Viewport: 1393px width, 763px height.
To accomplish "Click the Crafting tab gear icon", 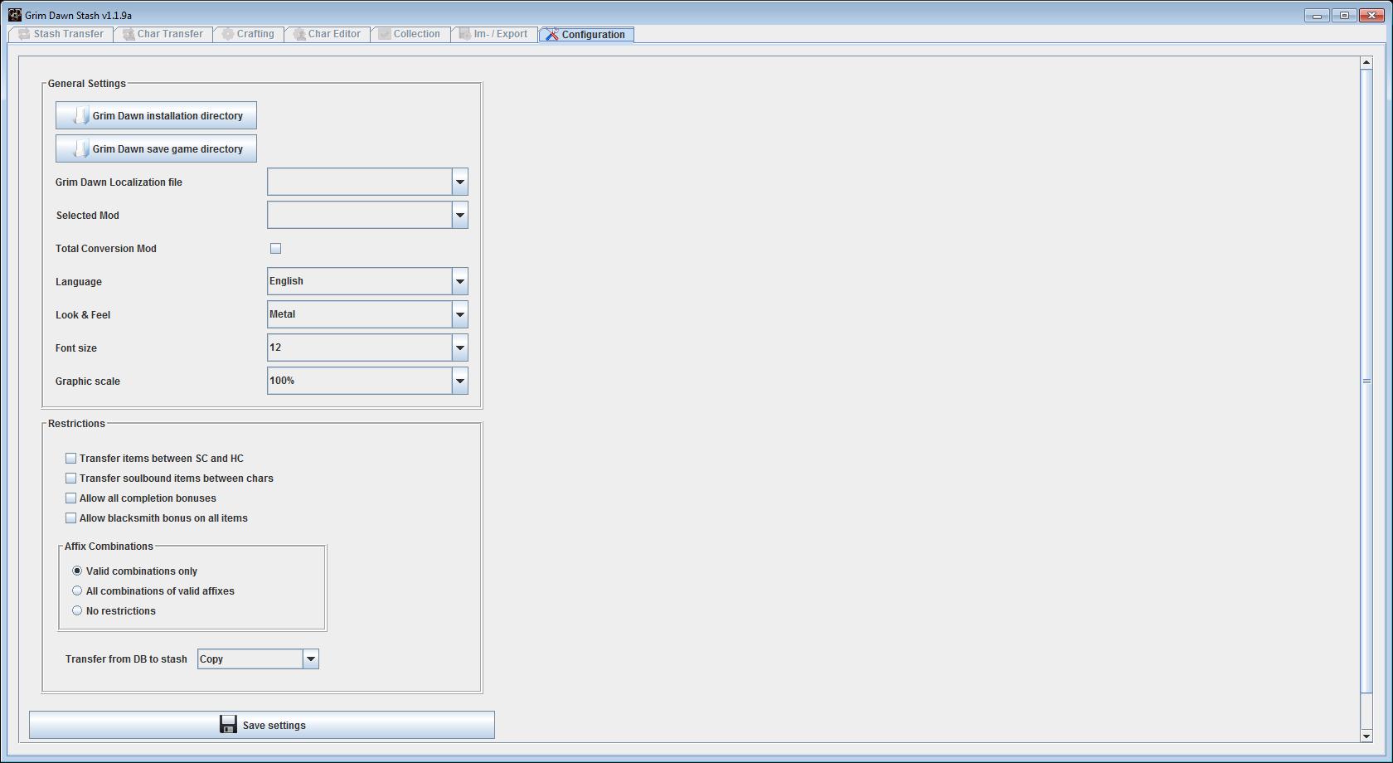I will click(x=227, y=34).
